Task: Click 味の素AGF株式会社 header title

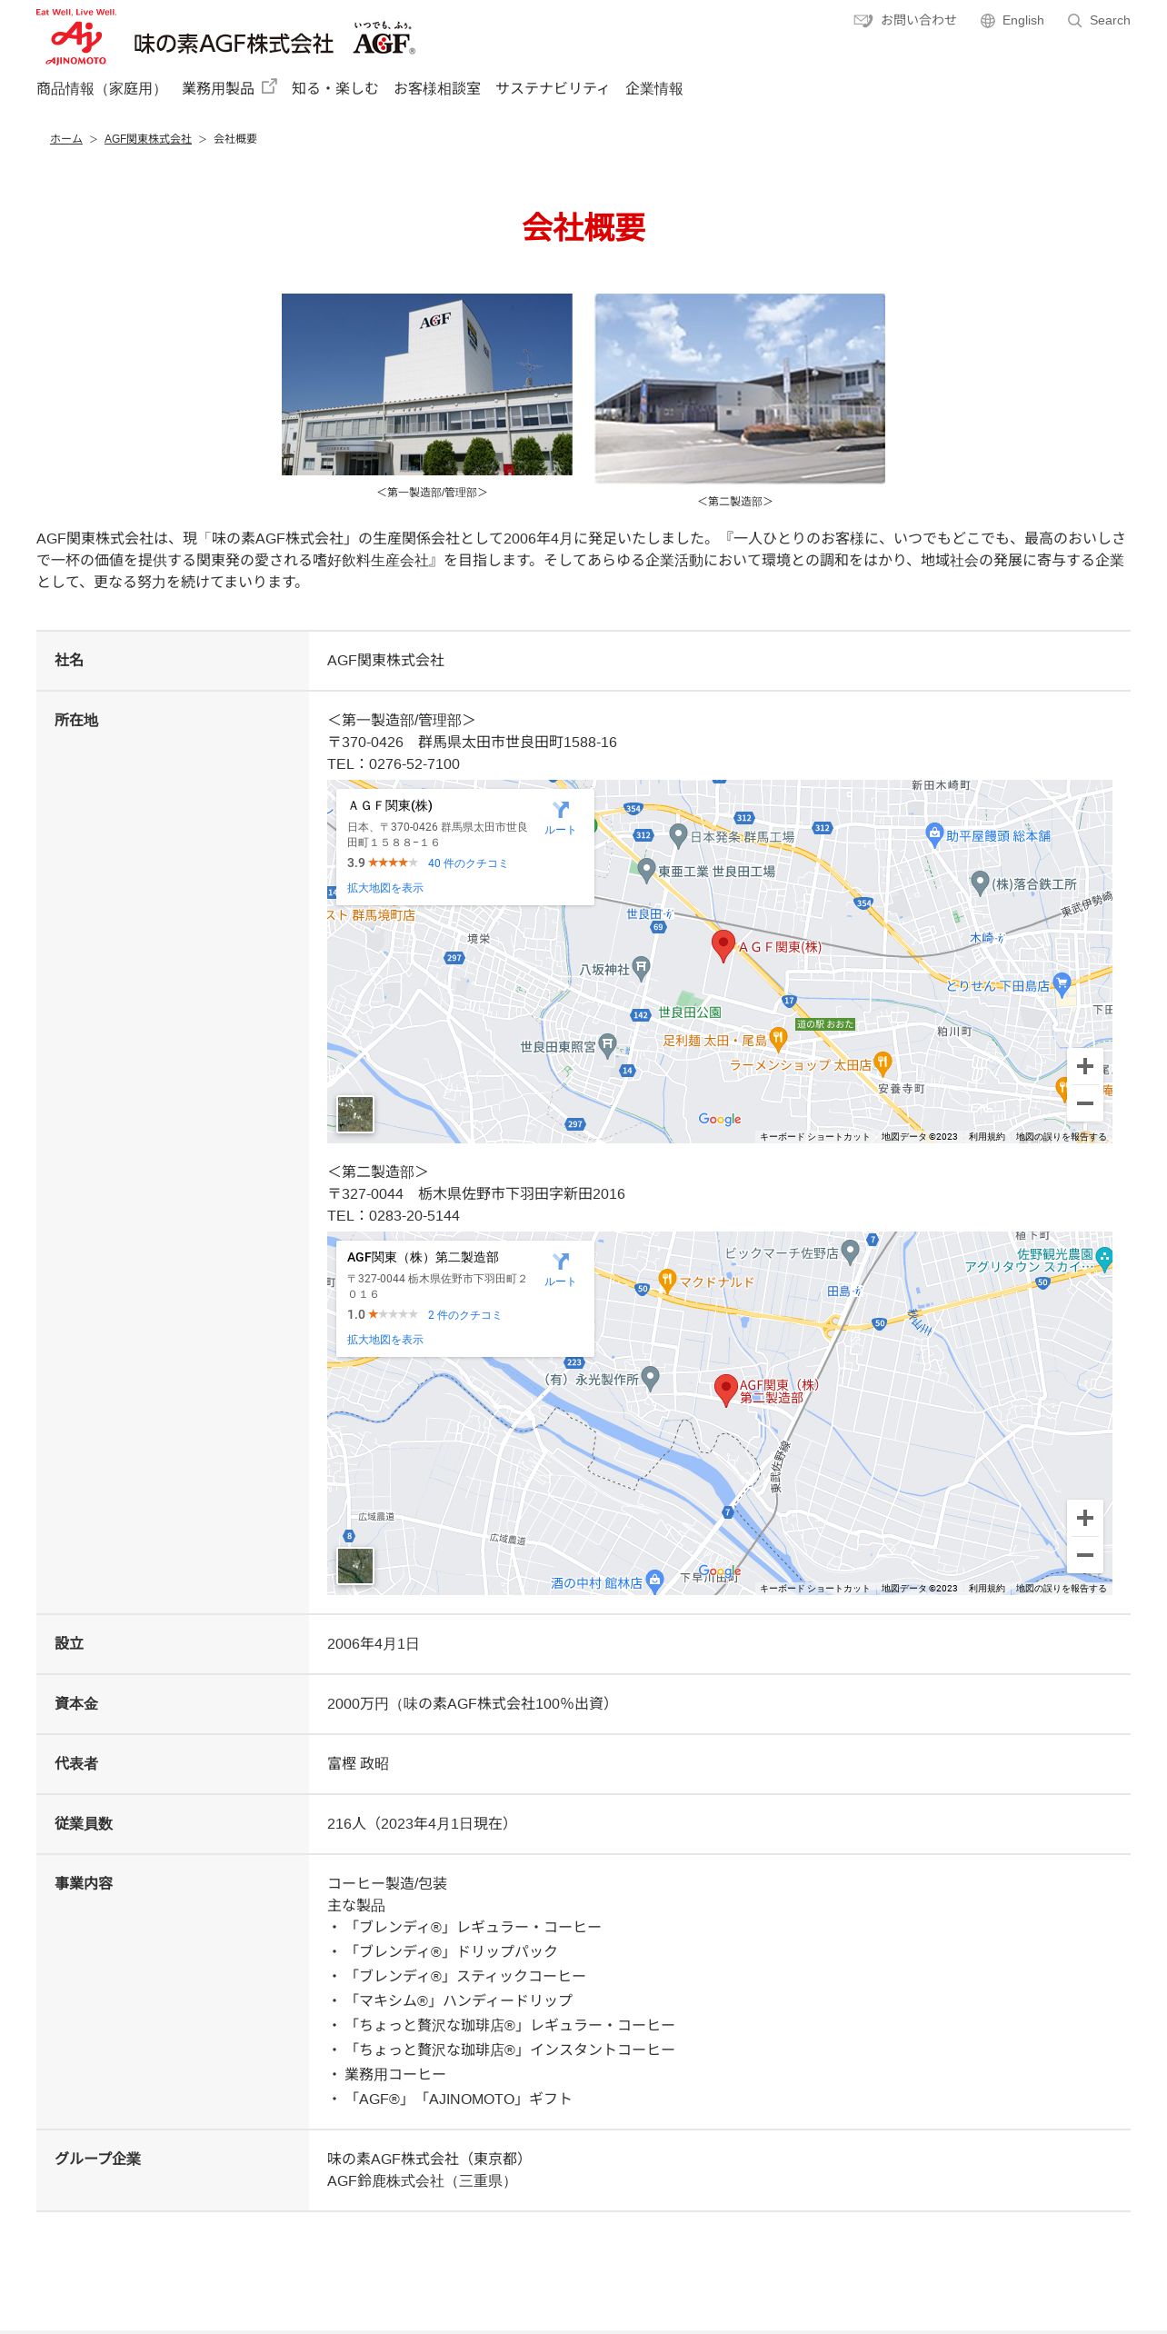Action: point(234,44)
